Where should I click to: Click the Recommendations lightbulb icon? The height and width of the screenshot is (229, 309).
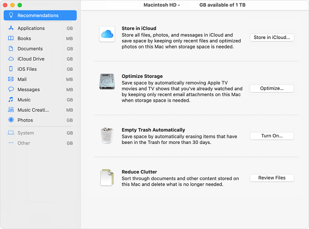pyautogui.click(x=11, y=15)
